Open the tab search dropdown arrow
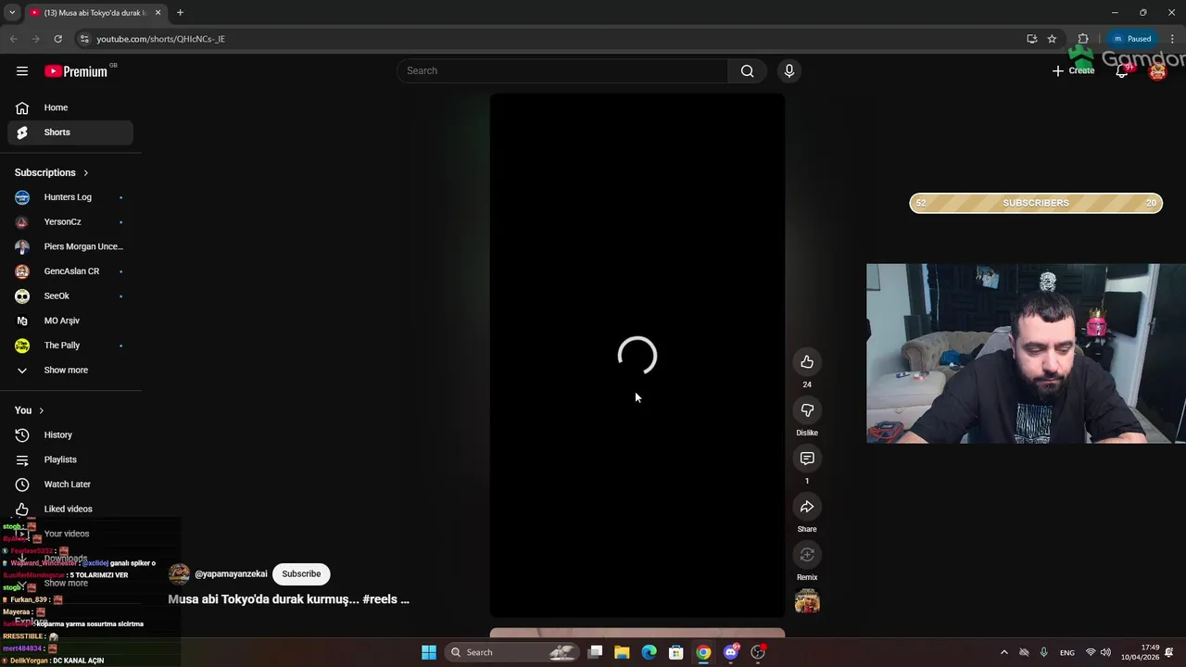This screenshot has height=667, width=1186. [x=12, y=13]
